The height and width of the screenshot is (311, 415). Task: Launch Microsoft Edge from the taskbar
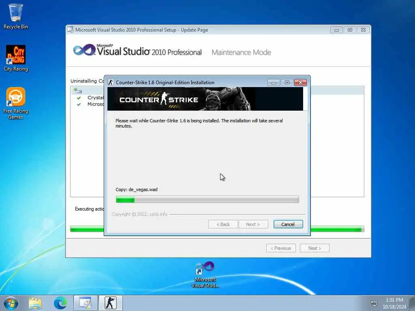point(60,303)
